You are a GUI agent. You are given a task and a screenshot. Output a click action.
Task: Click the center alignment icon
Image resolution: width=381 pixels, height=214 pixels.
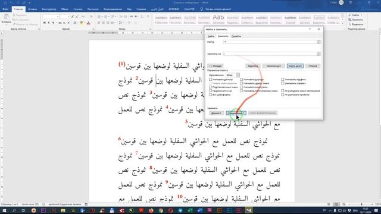click(104, 23)
